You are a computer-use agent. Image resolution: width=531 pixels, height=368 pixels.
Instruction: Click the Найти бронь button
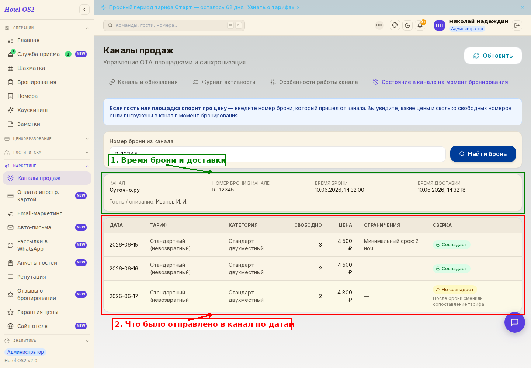pos(483,154)
